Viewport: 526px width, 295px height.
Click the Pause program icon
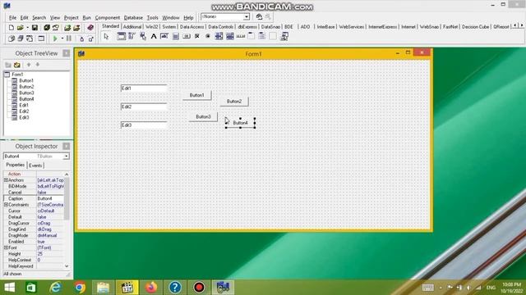69,39
